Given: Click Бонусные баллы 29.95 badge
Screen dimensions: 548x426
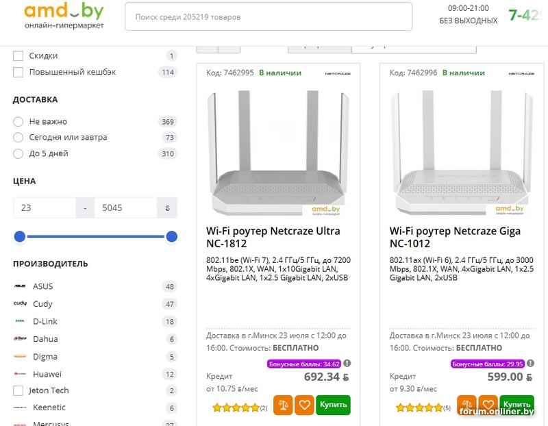Looking at the screenshot, I should (x=488, y=364).
